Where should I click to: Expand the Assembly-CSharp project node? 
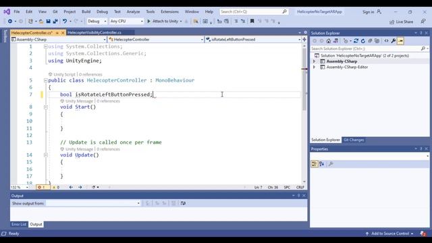[x=314, y=61]
